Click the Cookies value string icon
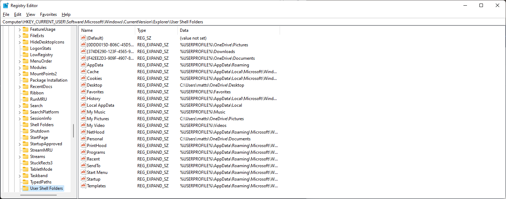506x199 pixels. click(83, 78)
